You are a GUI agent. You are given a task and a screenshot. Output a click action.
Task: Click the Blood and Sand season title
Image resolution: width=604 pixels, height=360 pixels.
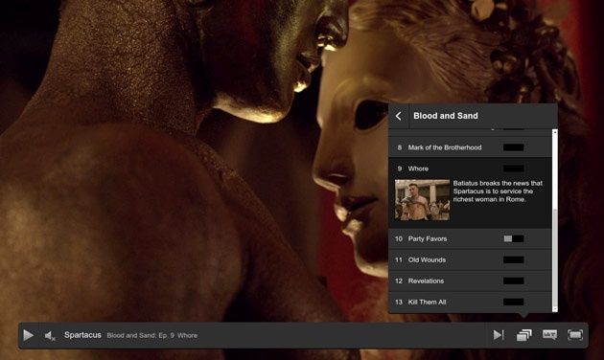click(446, 116)
